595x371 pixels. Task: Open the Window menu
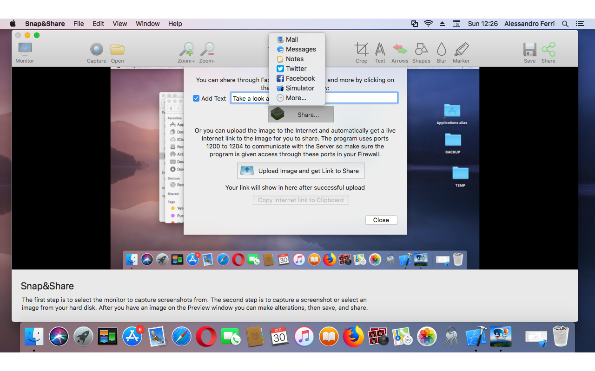click(x=148, y=24)
